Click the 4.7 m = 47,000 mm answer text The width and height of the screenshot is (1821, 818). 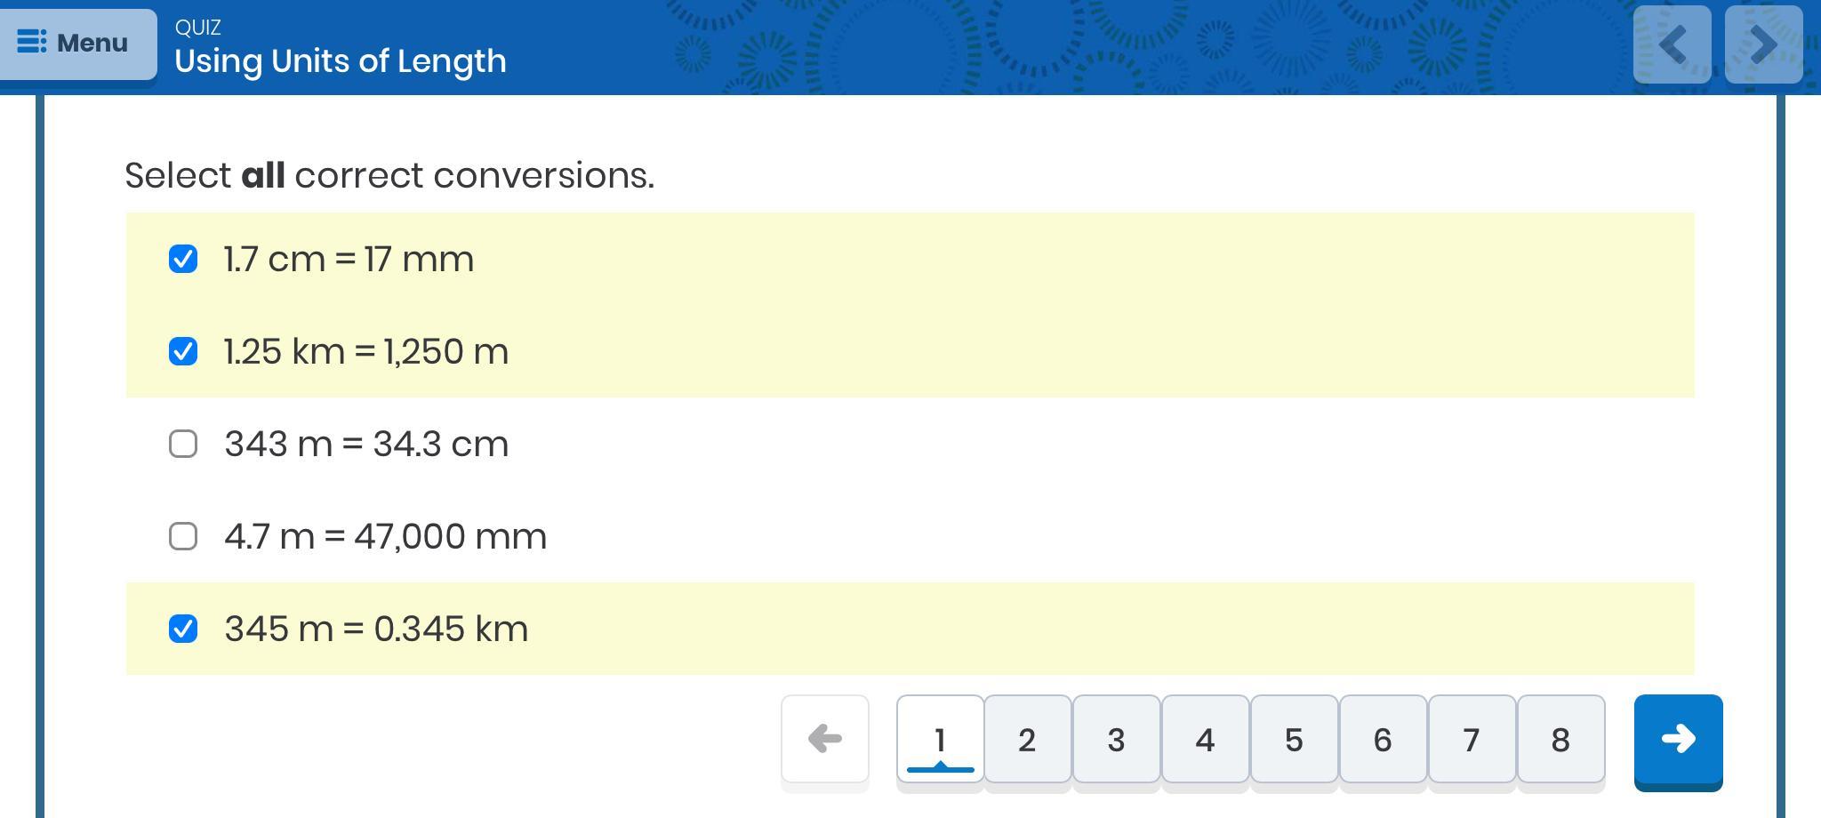(385, 536)
